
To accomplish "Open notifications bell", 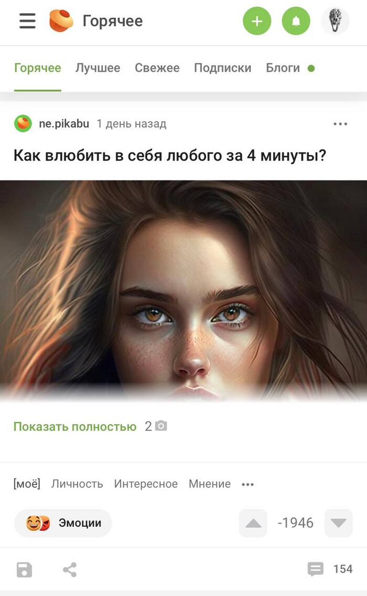I will (296, 21).
